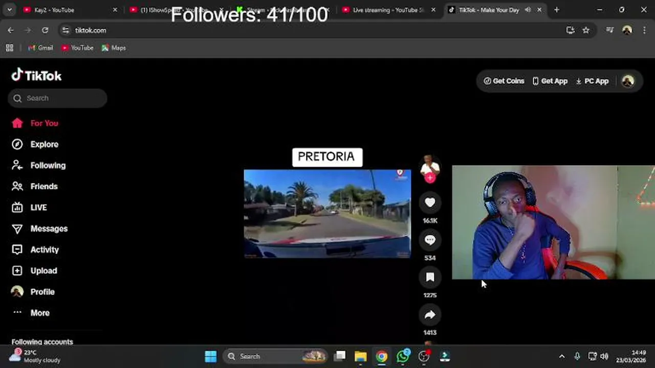Image resolution: width=655 pixels, height=368 pixels.
Task: Open the media control icon in toolbar
Action: [609, 30]
